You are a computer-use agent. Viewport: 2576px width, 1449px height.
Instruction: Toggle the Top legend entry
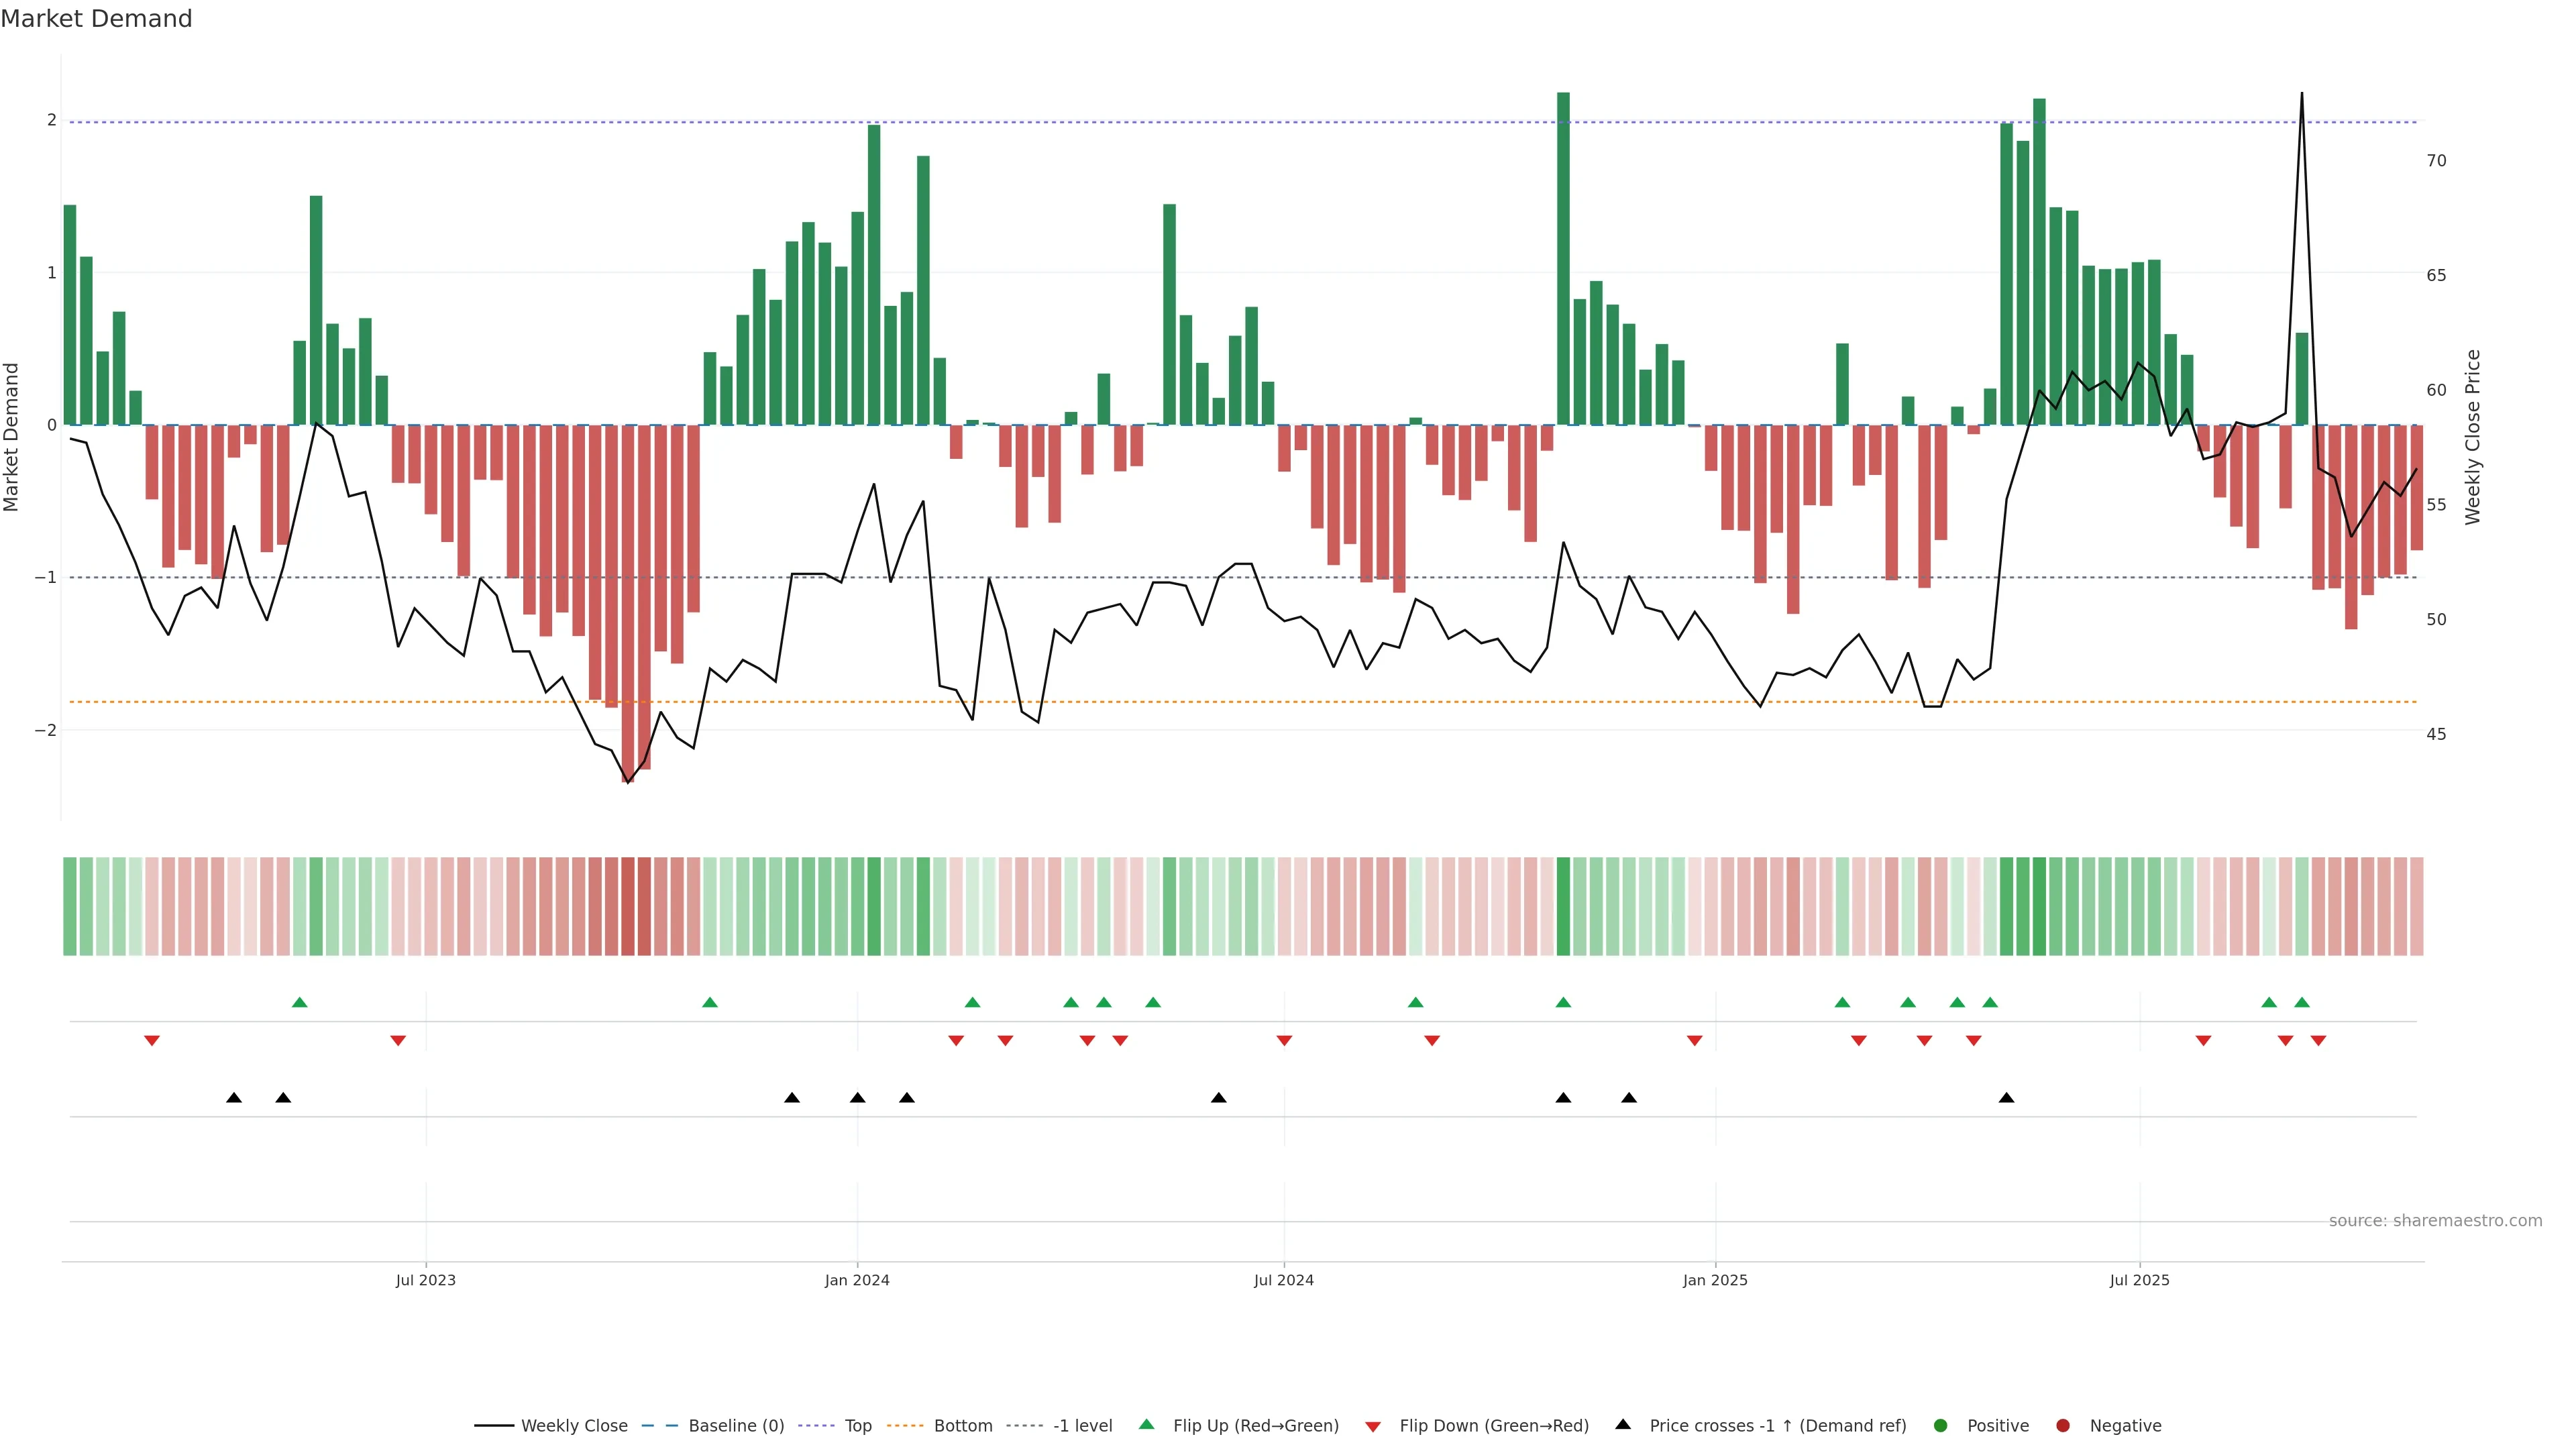pos(857,1425)
